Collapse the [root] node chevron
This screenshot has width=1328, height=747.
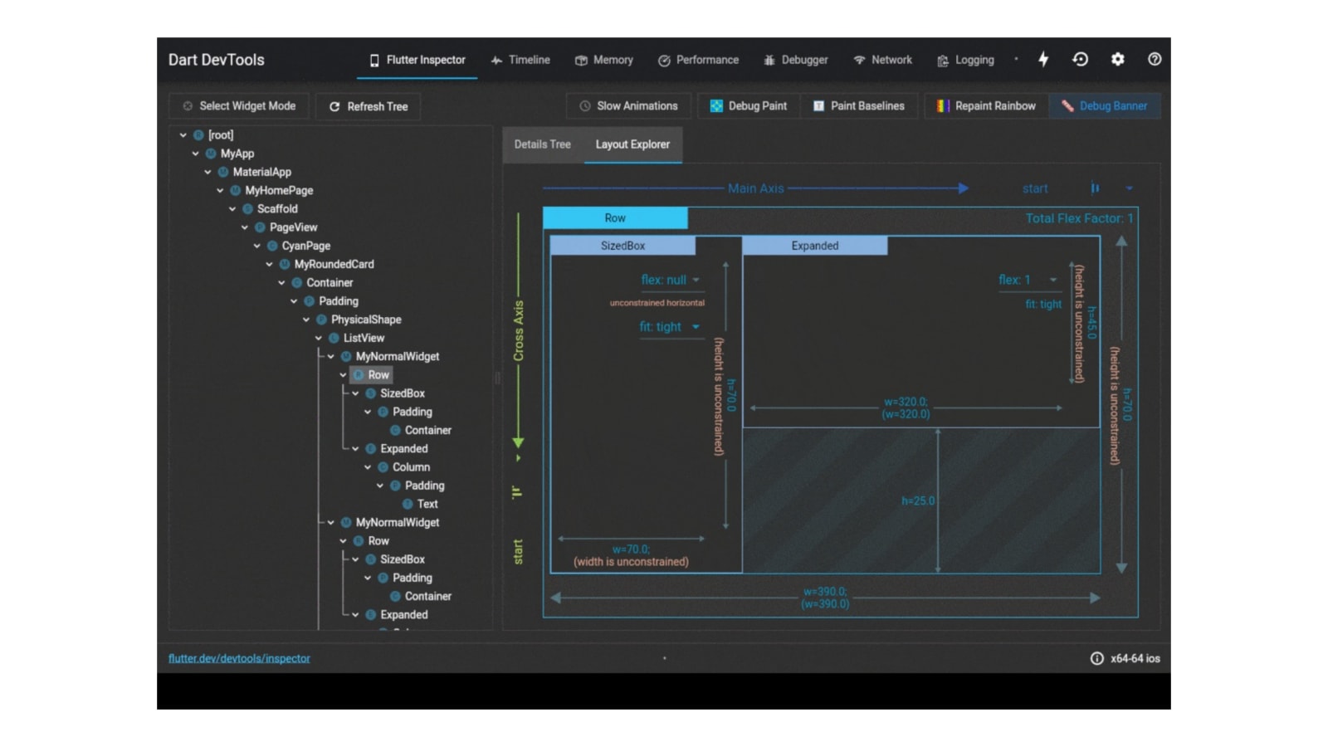click(183, 135)
